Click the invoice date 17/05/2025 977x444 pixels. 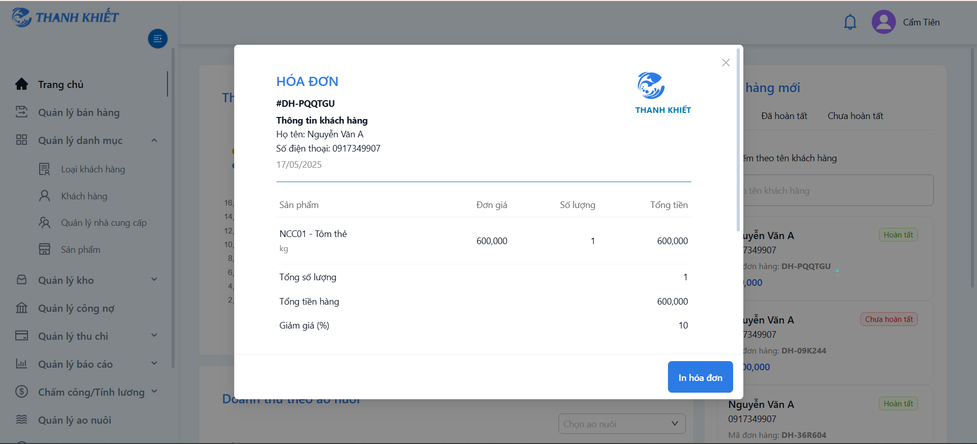coord(299,165)
